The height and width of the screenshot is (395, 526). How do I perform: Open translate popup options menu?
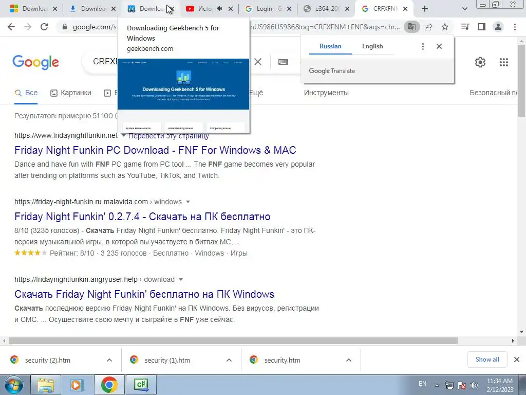click(x=423, y=46)
